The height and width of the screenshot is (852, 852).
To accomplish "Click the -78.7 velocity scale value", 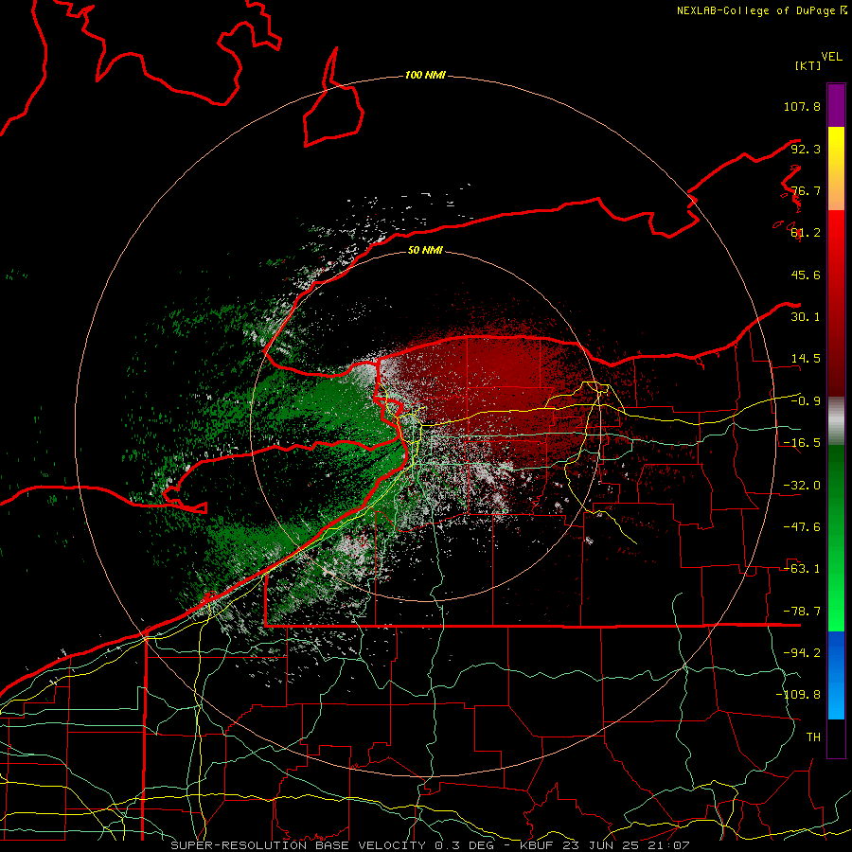I will [802, 612].
